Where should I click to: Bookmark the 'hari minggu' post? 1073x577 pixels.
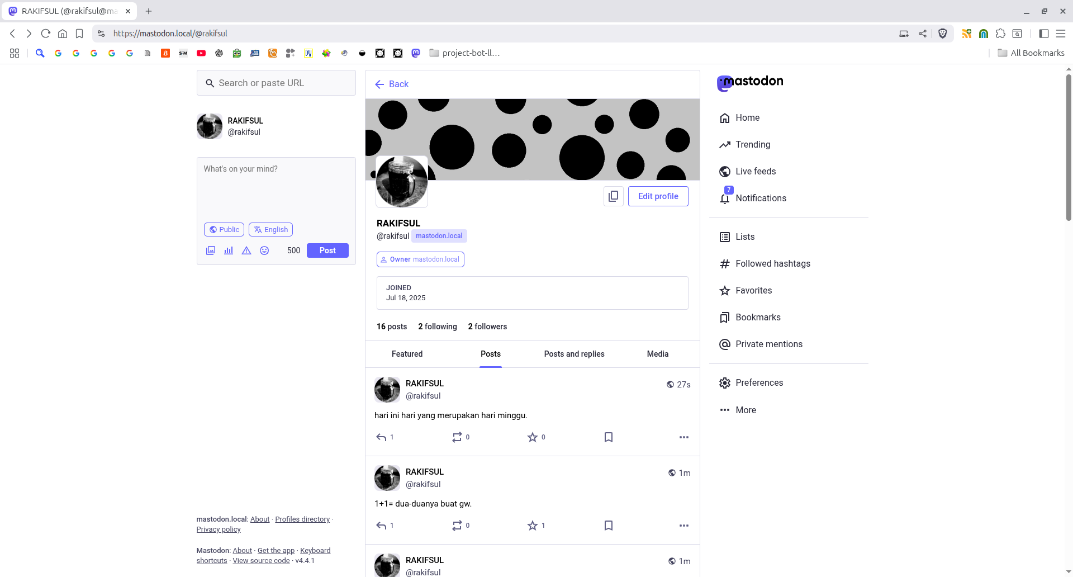tap(609, 437)
